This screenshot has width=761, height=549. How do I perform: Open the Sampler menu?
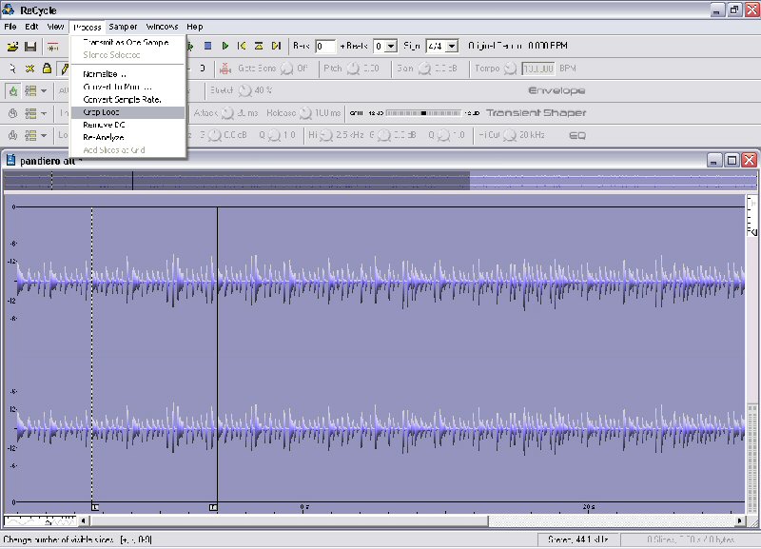point(123,27)
